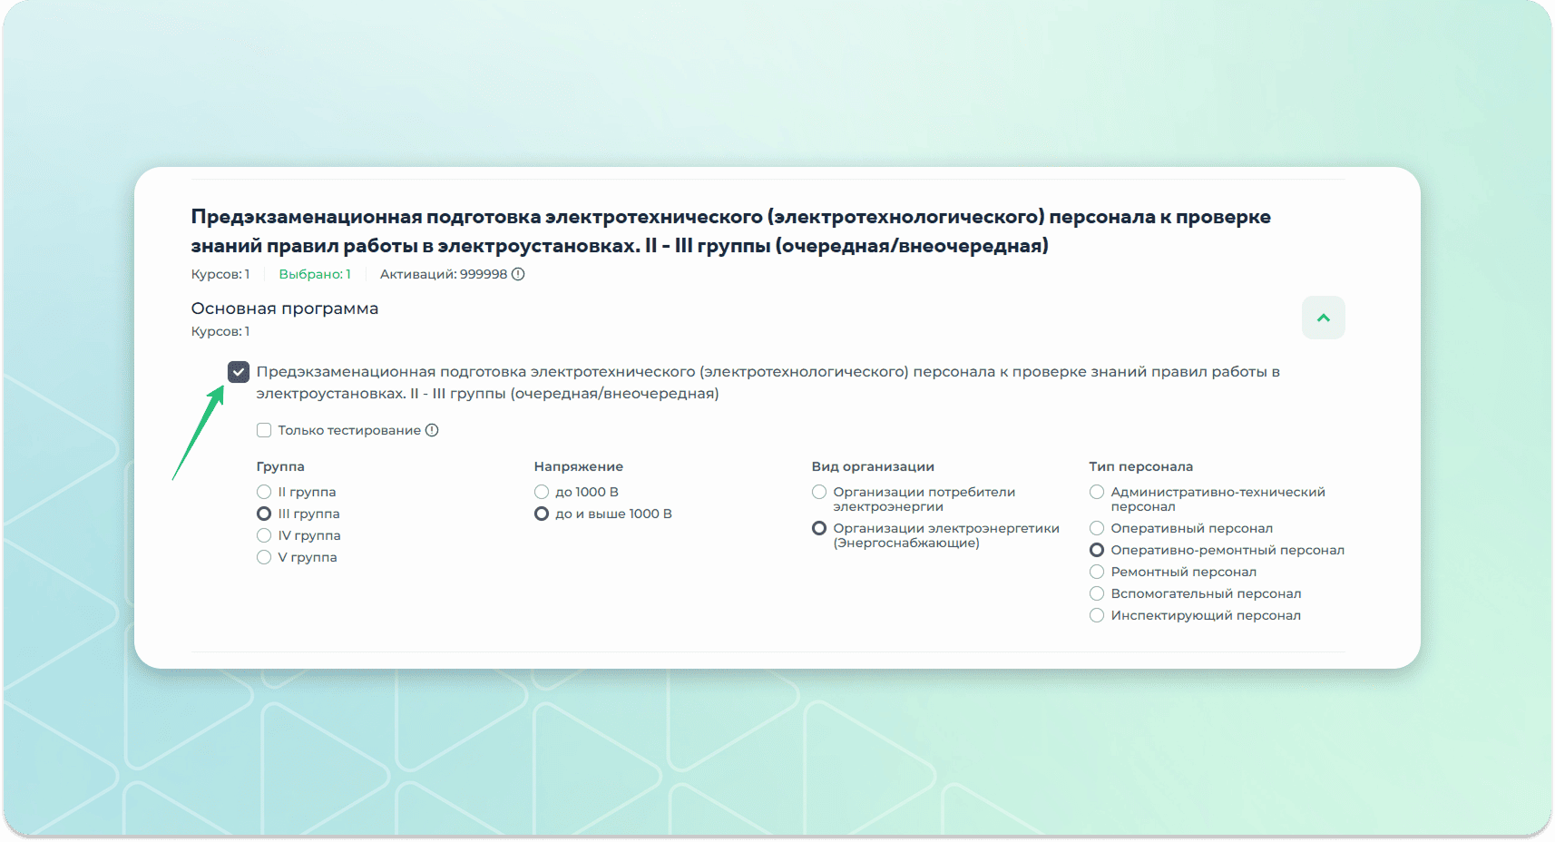Screen dimensions: 1555x842
Task: Choose Вспомогательный персонал radio option
Action: coord(1097,593)
